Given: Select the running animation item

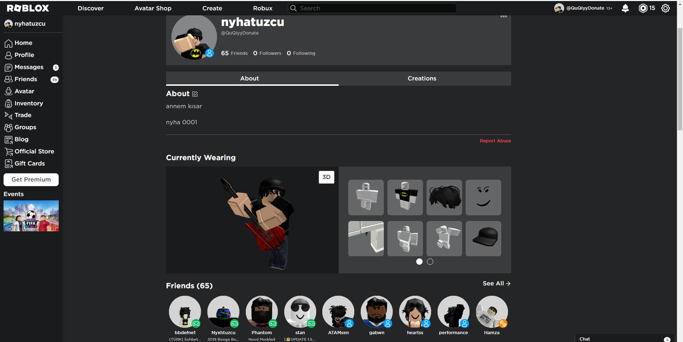Looking at the screenshot, I should (x=444, y=238).
